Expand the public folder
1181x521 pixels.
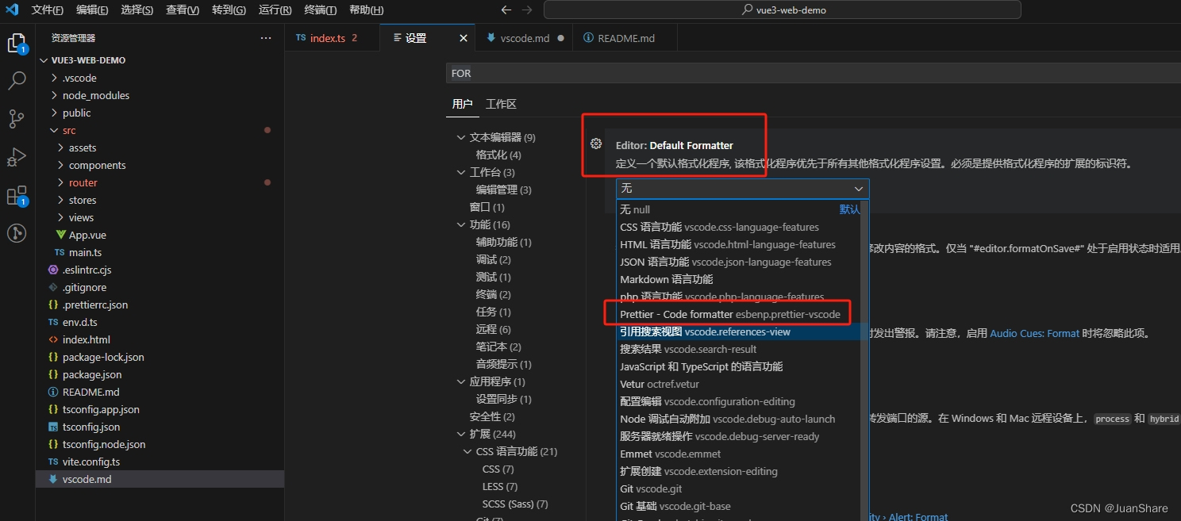point(76,113)
